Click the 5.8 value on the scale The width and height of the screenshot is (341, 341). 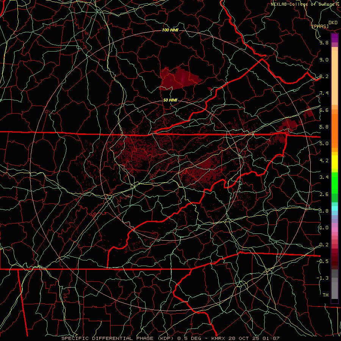pyautogui.click(x=324, y=127)
